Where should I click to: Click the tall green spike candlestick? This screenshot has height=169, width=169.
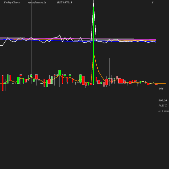click(94, 45)
